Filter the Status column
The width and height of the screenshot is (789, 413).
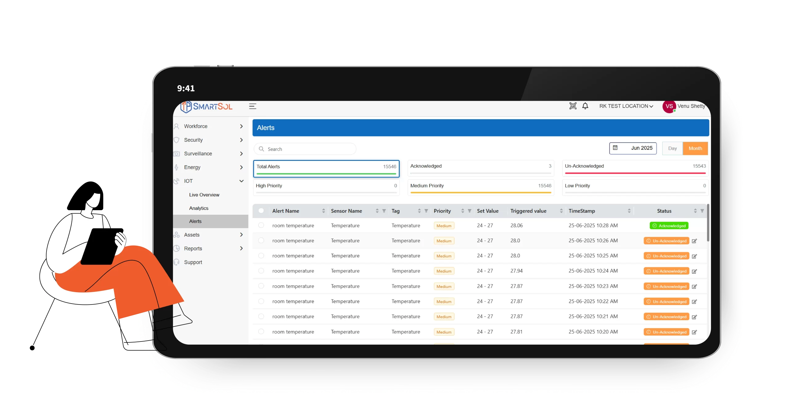point(702,211)
